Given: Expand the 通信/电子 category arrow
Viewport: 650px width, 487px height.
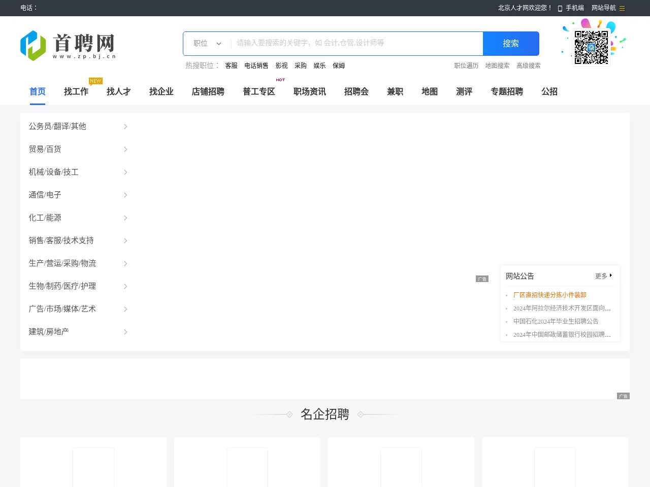Looking at the screenshot, I should click(125, 195).
